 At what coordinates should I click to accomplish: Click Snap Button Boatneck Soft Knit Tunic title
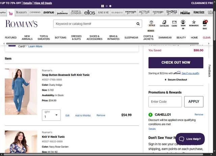pyautogui.click(x=66, y=75)
